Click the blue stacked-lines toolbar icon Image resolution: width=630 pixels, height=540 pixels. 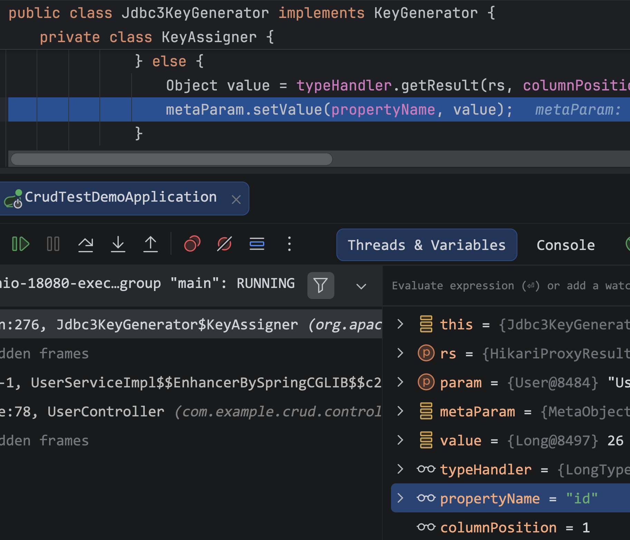257,244
